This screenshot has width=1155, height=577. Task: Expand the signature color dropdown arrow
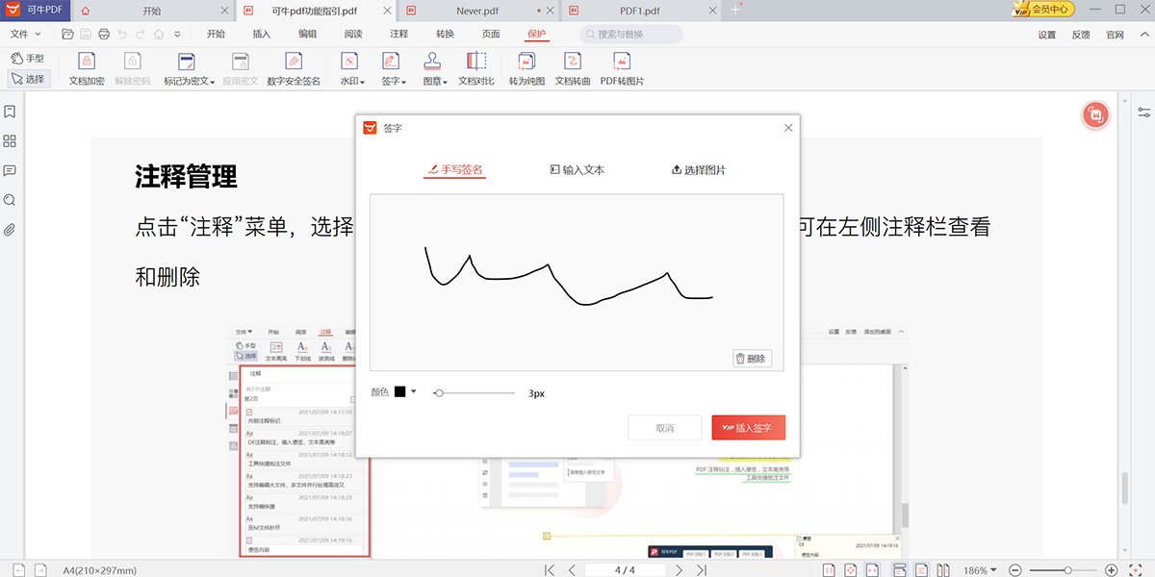tap(412, 391)
